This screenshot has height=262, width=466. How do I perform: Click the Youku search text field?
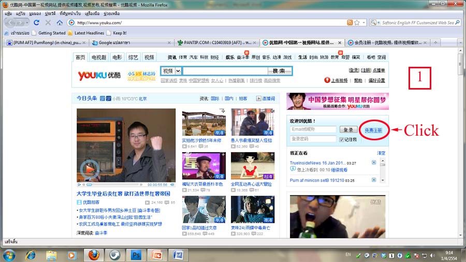[x=225, y=71]
